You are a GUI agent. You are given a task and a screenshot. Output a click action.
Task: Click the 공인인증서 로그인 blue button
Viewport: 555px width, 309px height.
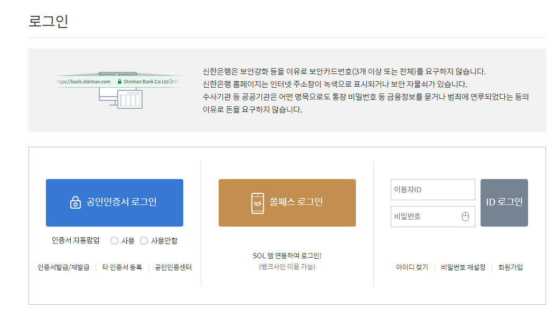click(x=115, y=203)
